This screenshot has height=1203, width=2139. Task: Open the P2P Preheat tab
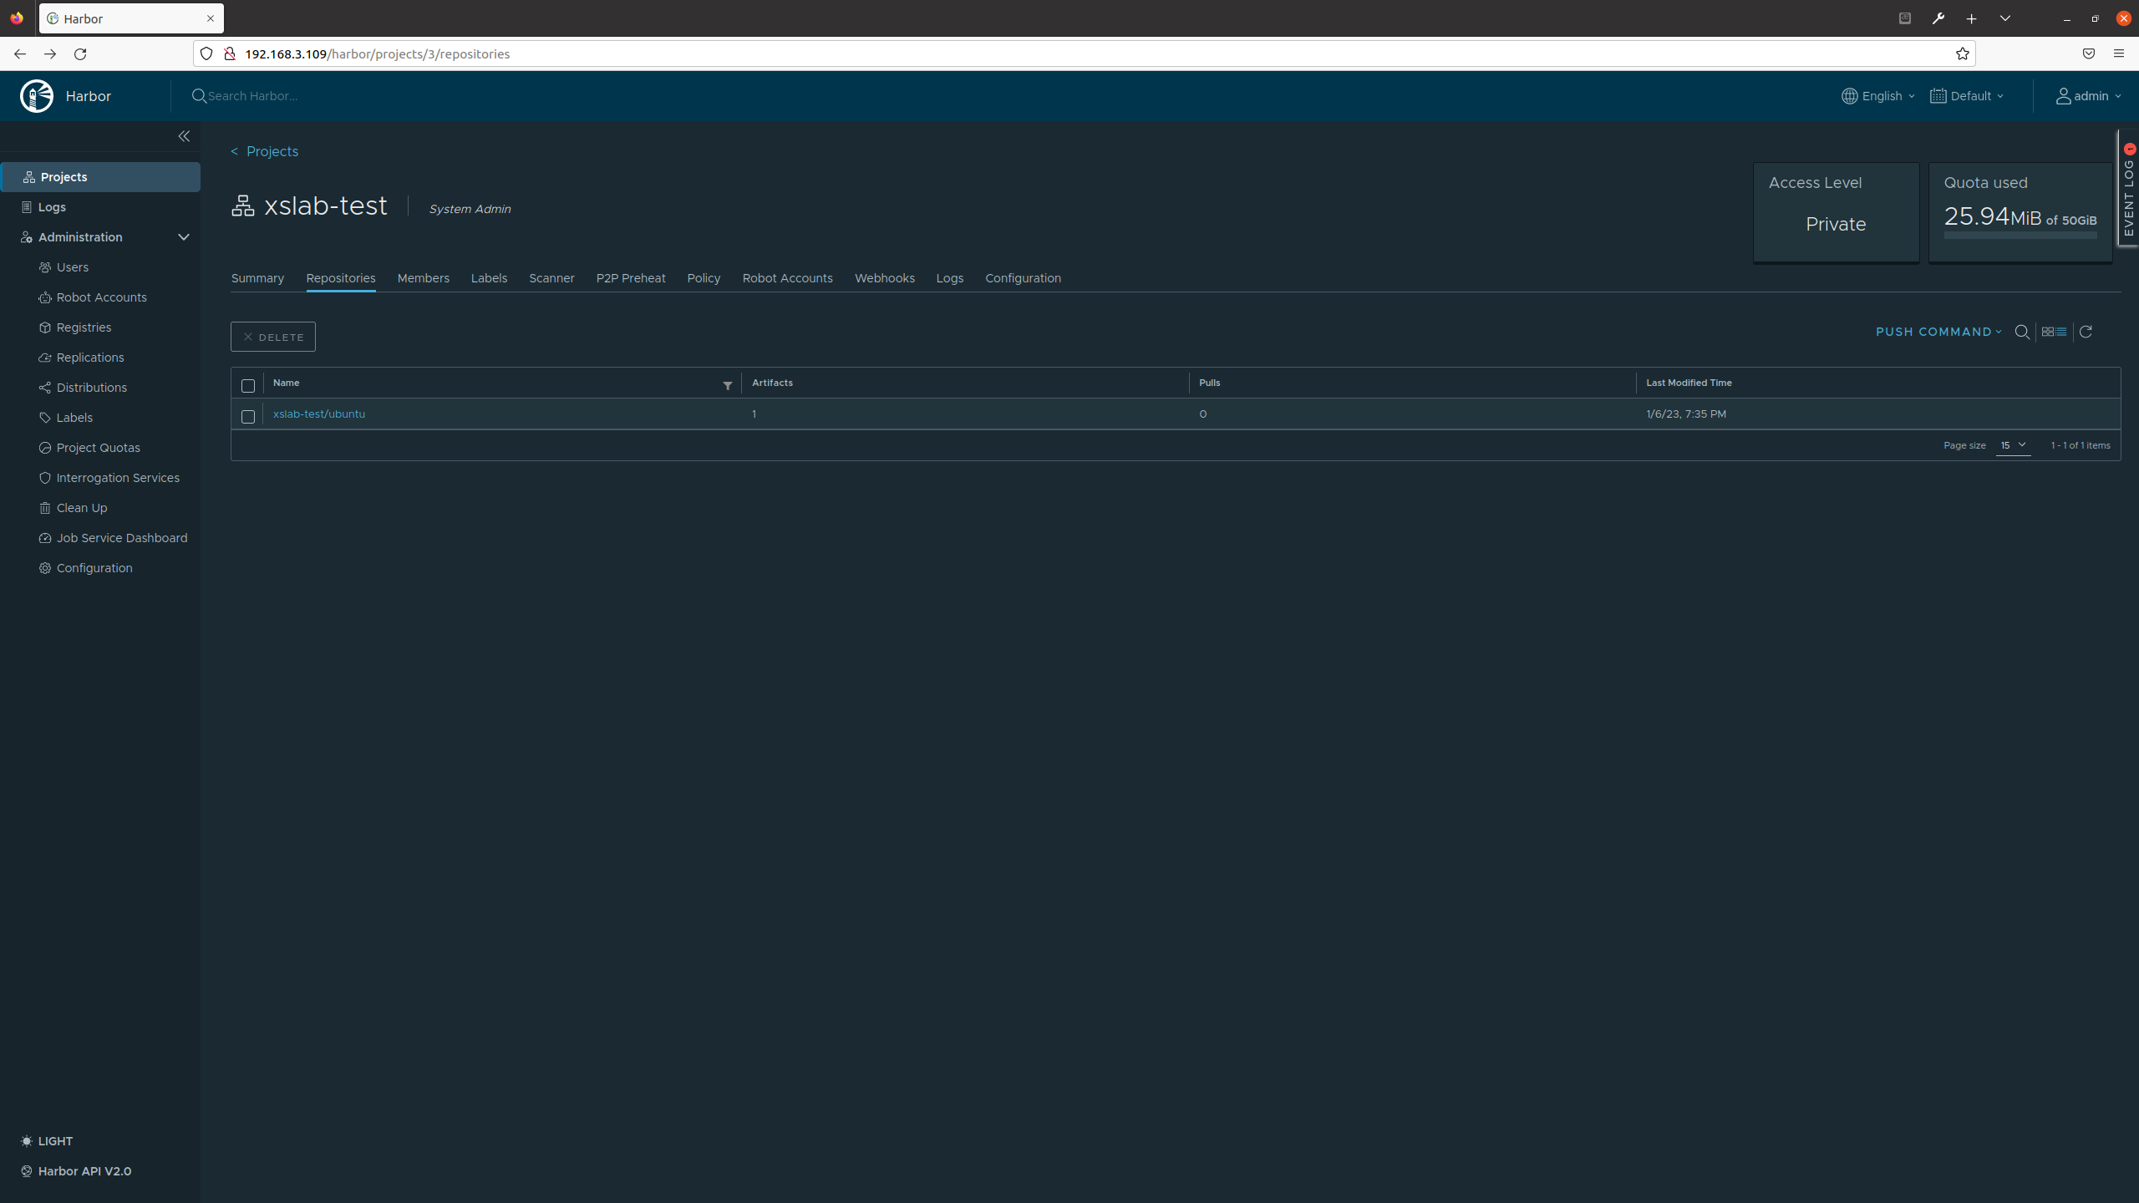631,278
